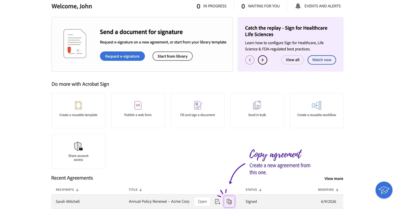
Task: Sort agreements by the Recipients column arrow
Action: pos(77,190)
